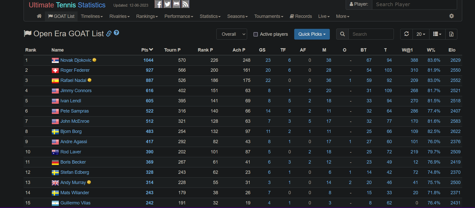Click Federer's 103 titles value

pos(388,70)
